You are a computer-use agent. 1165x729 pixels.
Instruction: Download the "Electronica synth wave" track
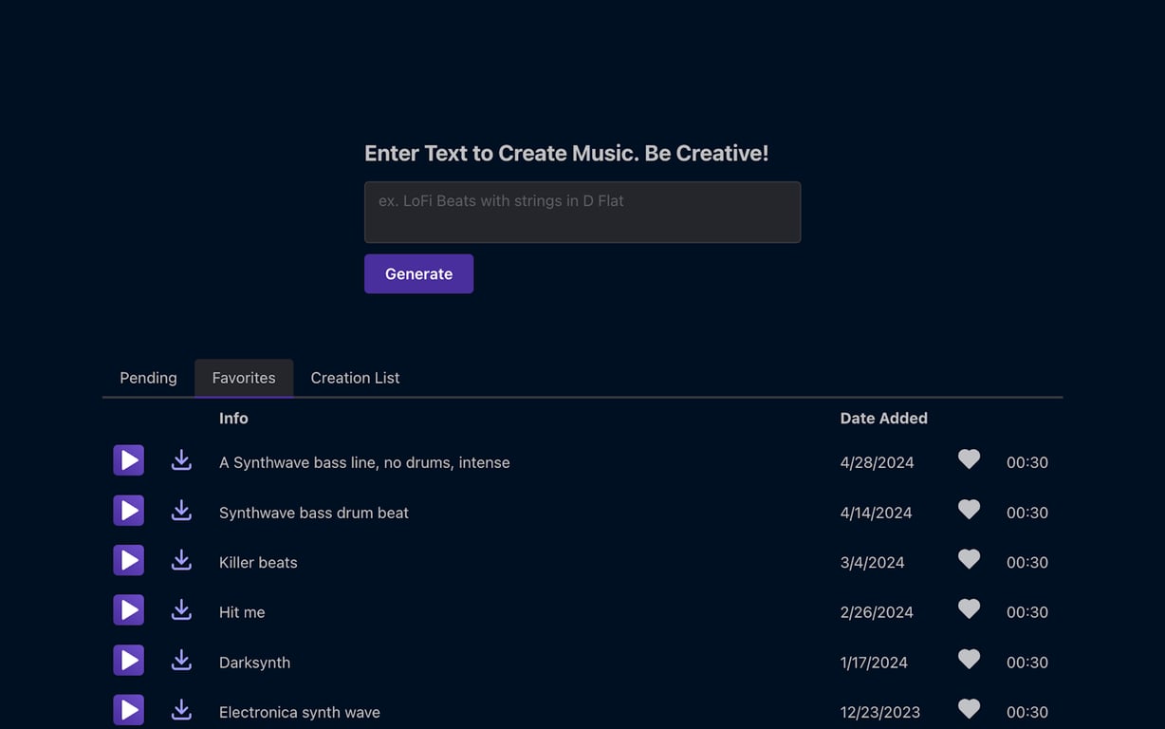[x=181, y=709]
